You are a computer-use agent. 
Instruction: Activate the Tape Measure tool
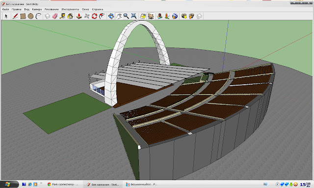pyautogui.click(x=62, y=16)
